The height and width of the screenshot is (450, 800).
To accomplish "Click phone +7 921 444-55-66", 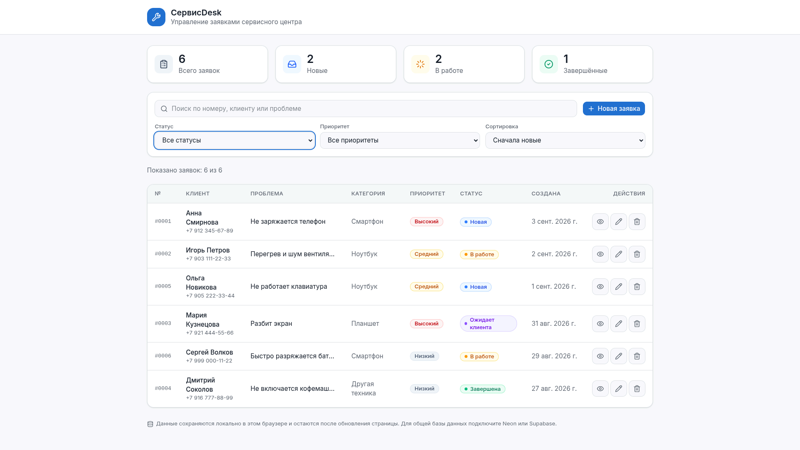I will click(210, 333).
